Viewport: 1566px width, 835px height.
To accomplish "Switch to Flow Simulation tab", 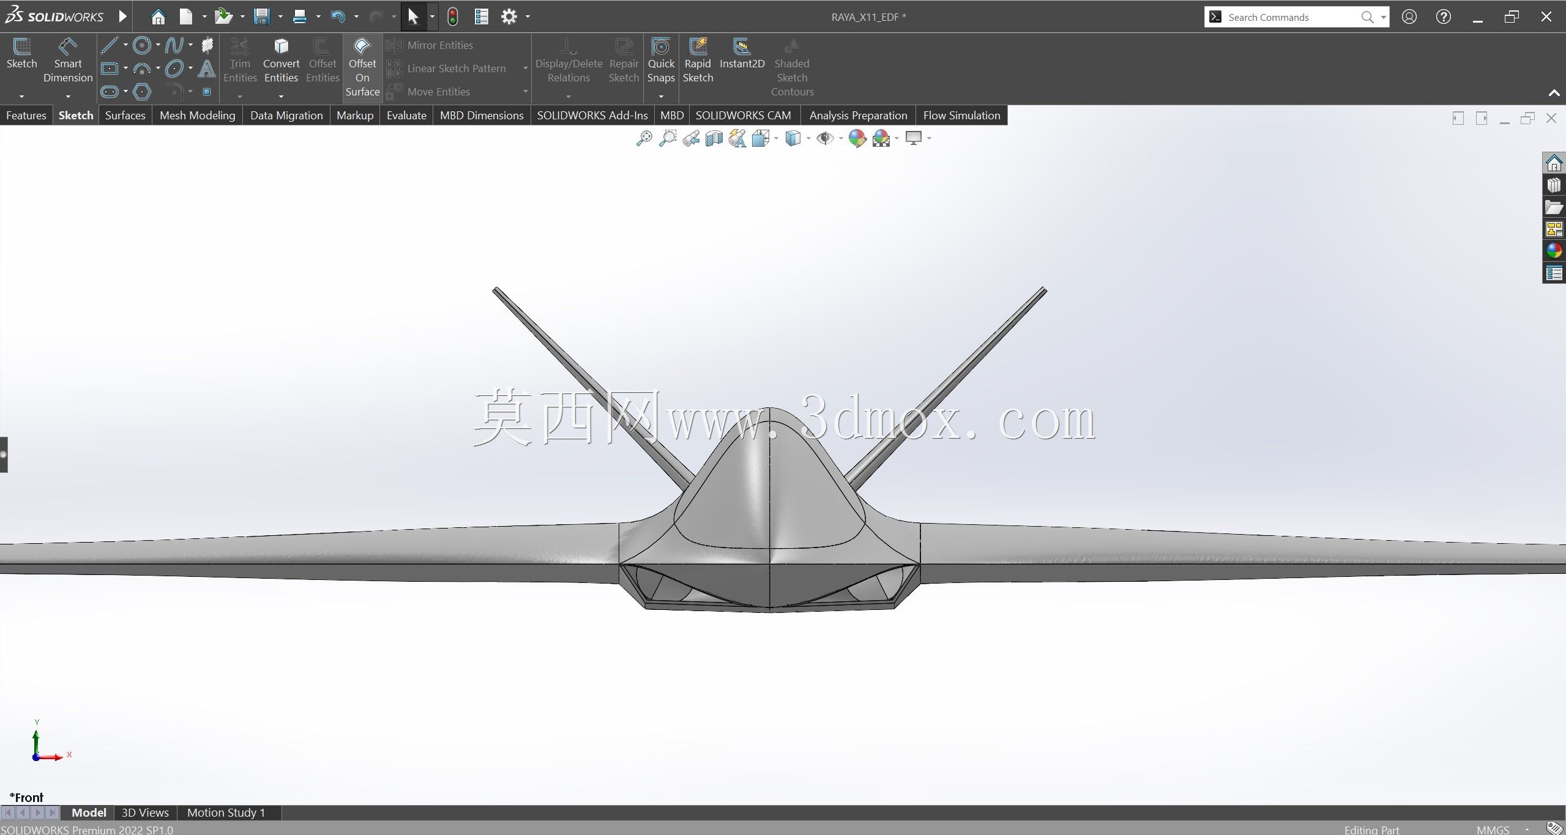I will (x=961, y=116).
